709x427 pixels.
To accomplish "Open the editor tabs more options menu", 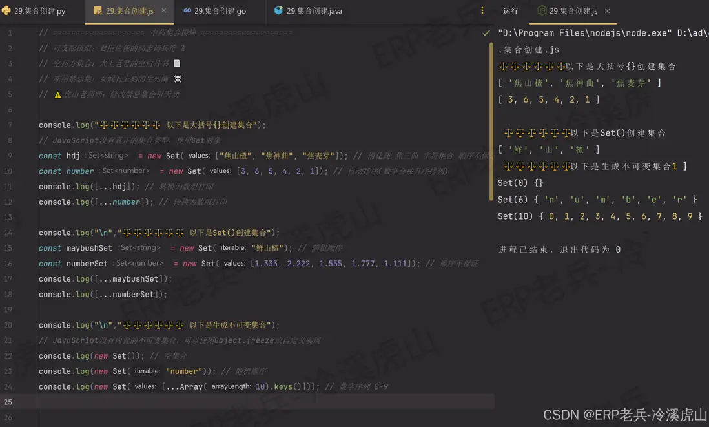I will tap(482, 10).
